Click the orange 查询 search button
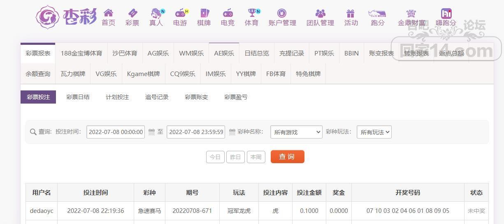Image resolution: width=504 pixels, height=224 pixels. [287, 157]
